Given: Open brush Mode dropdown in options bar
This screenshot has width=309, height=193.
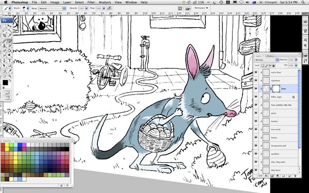Looking at the screenshot, I should (52, 8).
